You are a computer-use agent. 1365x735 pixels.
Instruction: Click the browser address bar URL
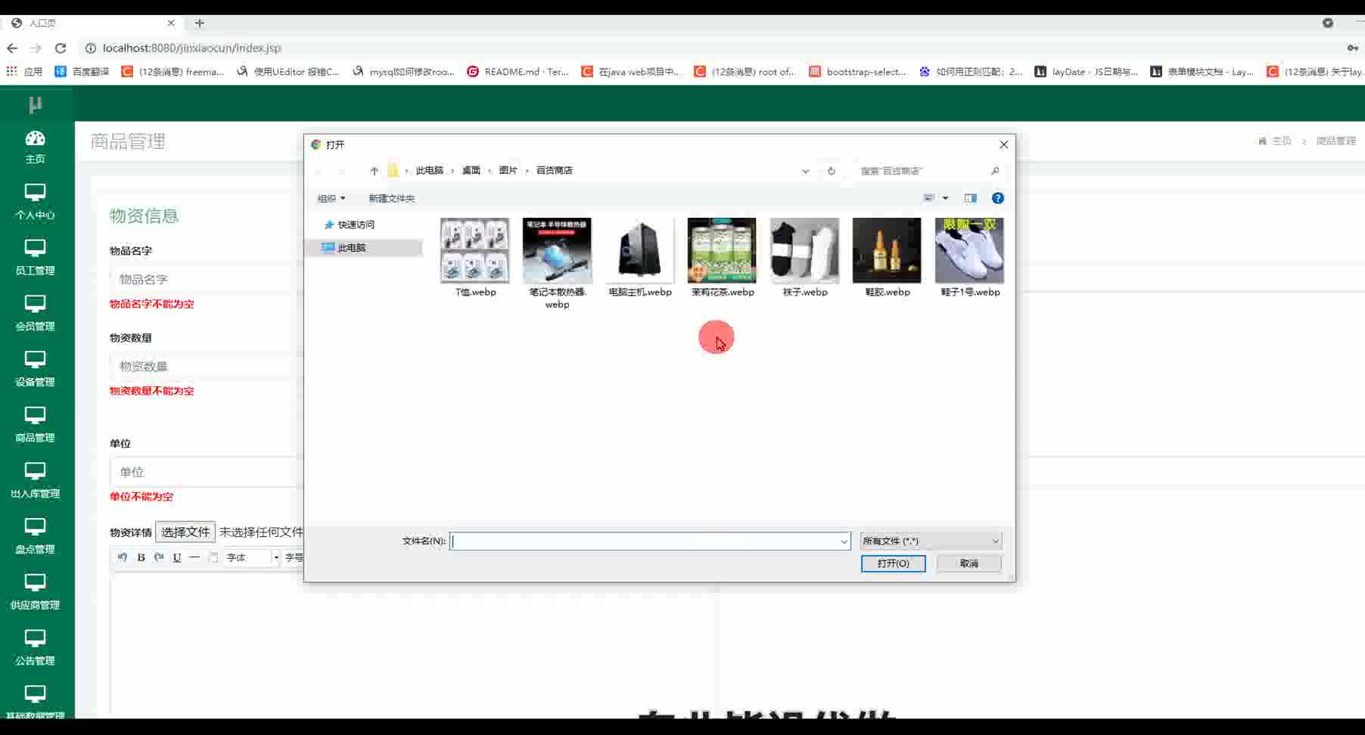click(191, 48)
